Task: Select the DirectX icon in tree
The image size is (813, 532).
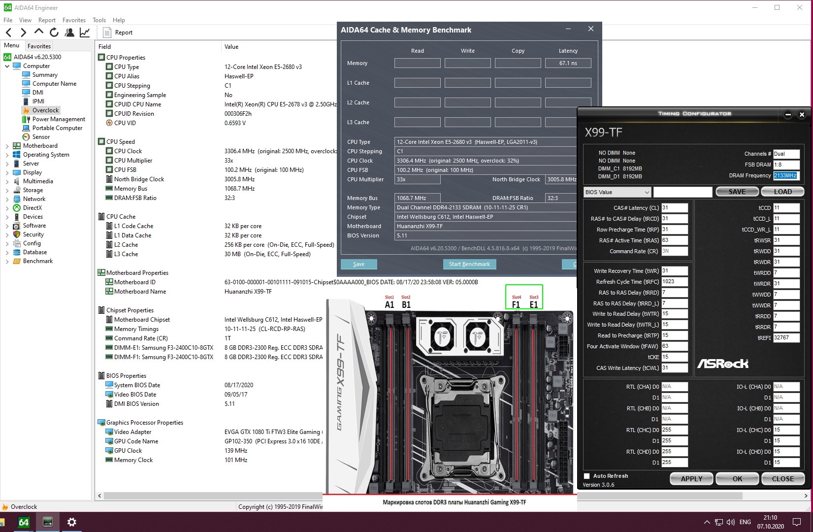Action: click(x=17, y=208)
